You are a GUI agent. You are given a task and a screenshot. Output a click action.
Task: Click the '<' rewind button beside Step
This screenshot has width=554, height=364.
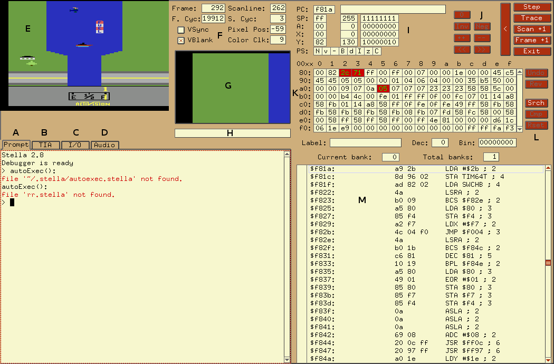[505, 29]
